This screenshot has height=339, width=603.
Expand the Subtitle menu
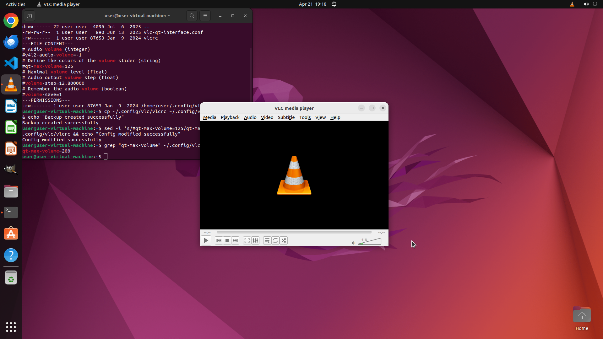pos(286,117)
